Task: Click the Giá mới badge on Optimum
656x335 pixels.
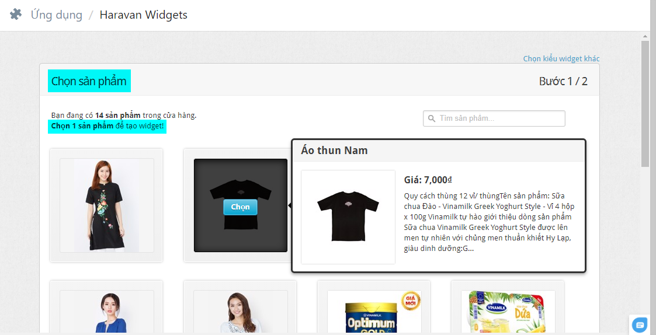Action: 411,301
